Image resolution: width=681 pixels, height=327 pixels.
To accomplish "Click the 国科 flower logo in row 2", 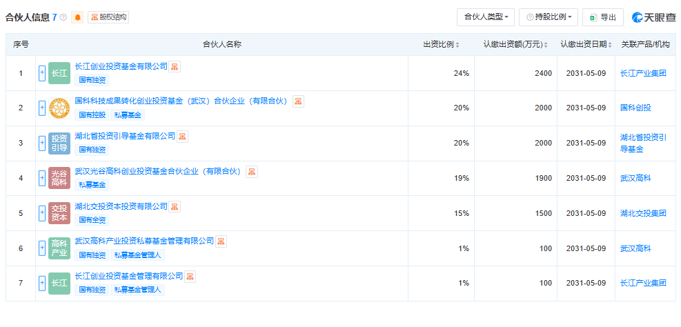I will coord(59,108).
